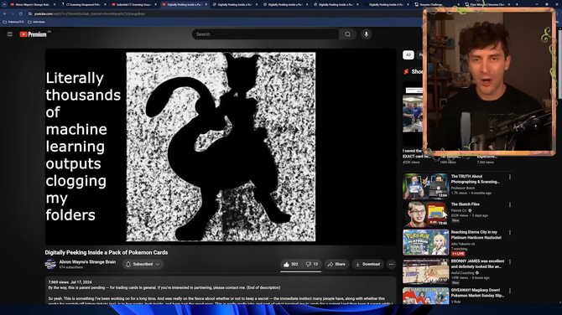Click the '674 subscribers' text
The height and width of the screenshot is (315, 562).
click(x=71, y=267)
